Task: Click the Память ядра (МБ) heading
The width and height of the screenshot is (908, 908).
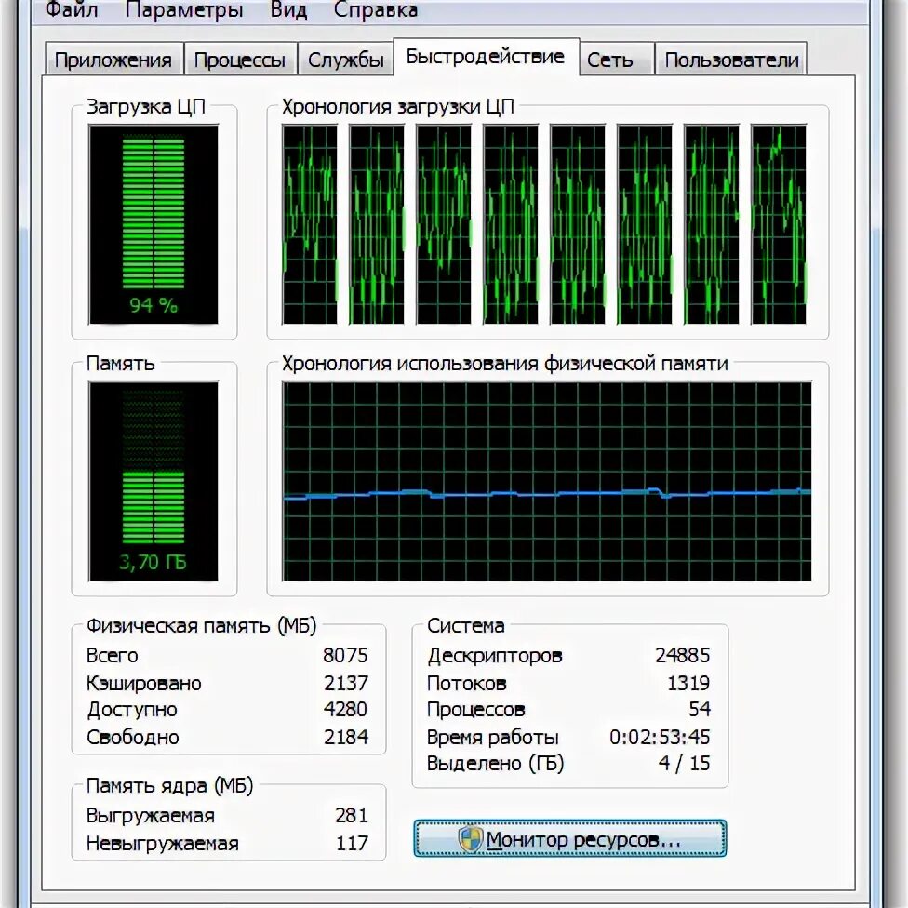Action: [169, 785]
